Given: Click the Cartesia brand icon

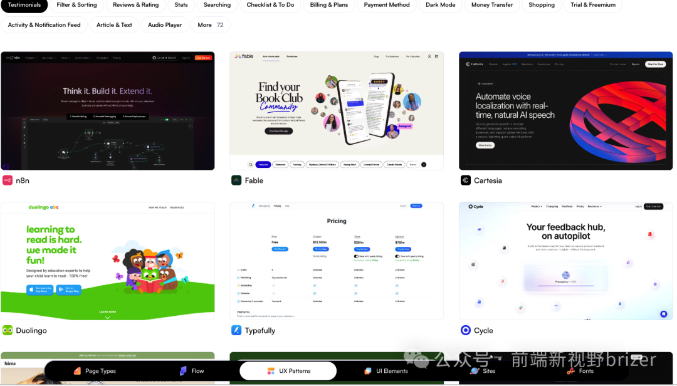Looking at the screenshot, I should [466, 180].
